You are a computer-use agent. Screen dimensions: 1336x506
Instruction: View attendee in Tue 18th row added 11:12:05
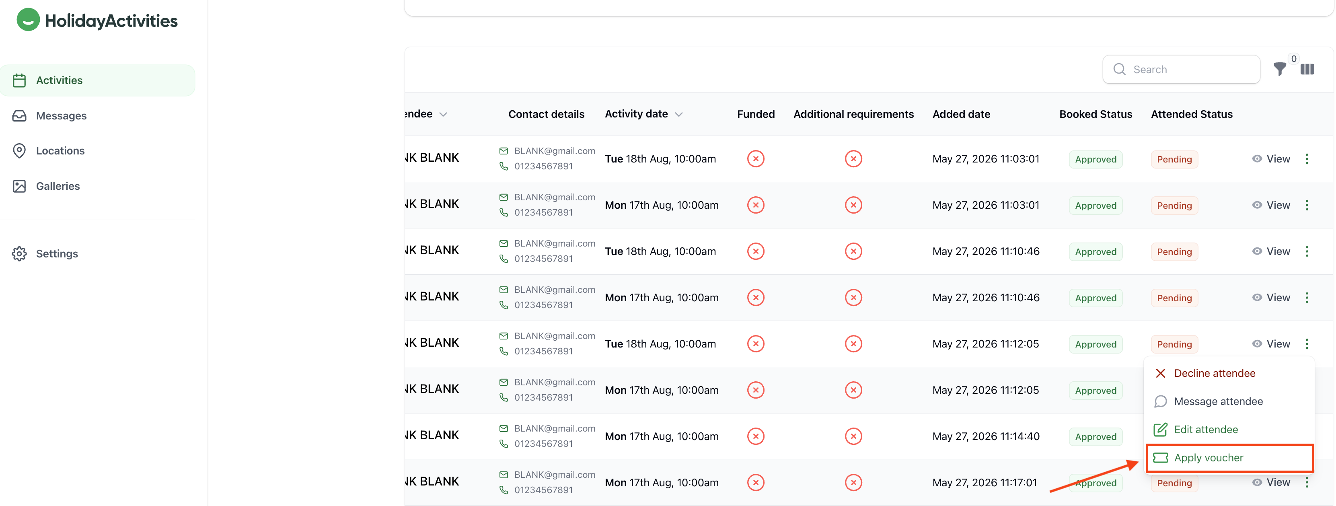[1271, 344]
